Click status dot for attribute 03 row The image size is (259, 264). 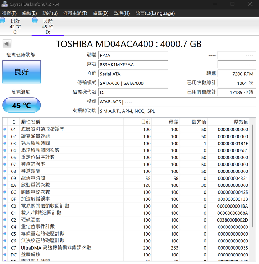5,143
